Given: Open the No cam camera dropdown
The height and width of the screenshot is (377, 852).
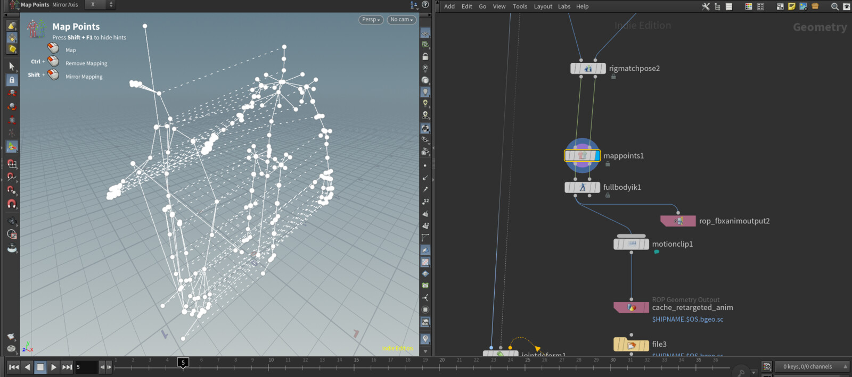Looking at the screenshot, I should pyautogui.click(x=402, y=20).
